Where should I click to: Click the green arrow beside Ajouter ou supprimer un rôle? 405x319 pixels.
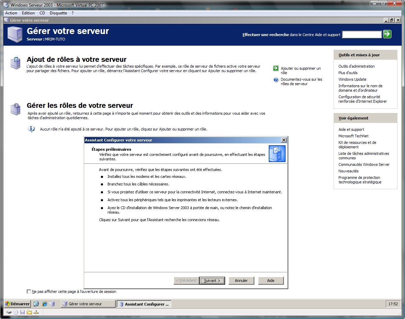pos(276,68)
